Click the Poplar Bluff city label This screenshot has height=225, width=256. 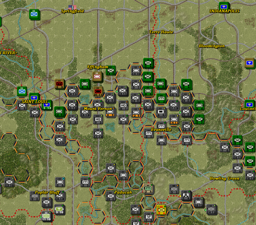tap(47, 192)
